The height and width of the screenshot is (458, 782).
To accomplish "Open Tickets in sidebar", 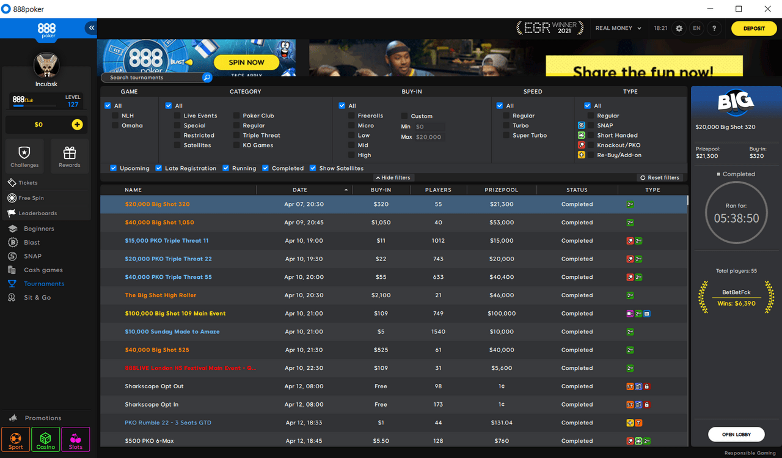I will pos(23,183).
